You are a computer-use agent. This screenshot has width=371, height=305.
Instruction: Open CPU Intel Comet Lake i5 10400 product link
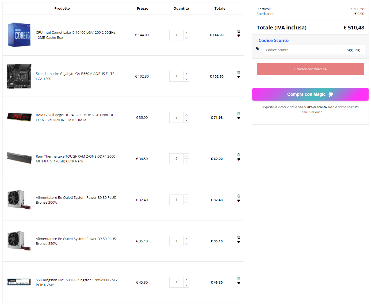coord(76,35)
